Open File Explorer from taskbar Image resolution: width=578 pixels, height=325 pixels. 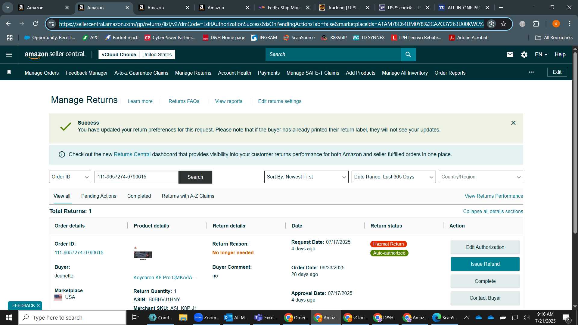[183, 317]
